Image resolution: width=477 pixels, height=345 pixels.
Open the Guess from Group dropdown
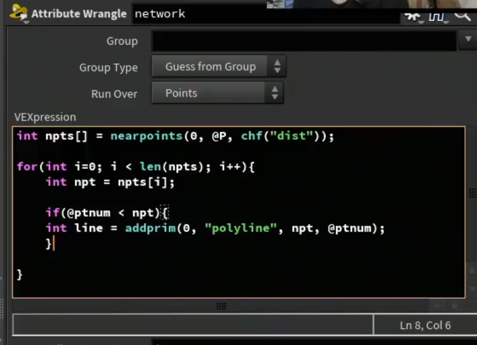coord(218,67)
